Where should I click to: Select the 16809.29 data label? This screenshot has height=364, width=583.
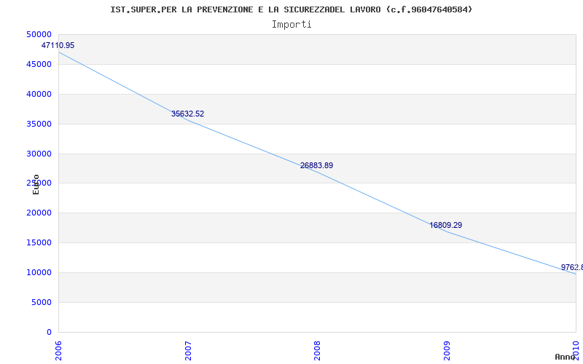[445, 225]
